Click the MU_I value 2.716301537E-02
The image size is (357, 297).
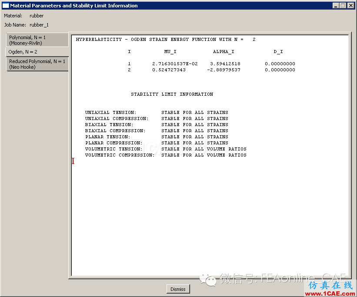pos(175,64)
